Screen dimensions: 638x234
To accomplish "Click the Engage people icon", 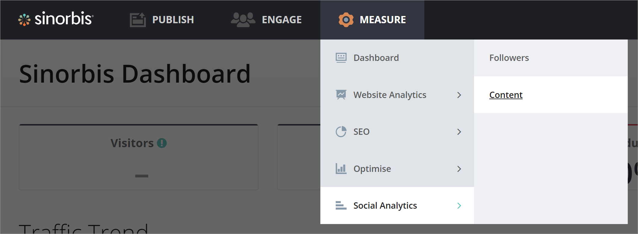I will pos(243,20).
